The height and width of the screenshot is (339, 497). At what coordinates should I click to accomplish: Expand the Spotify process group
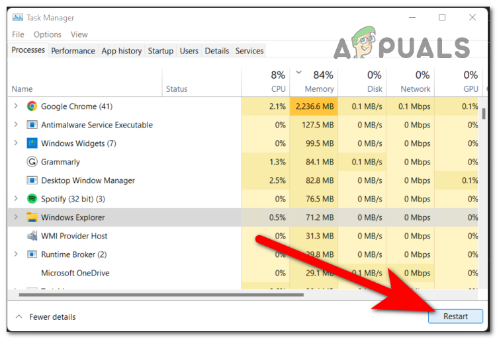16,198
